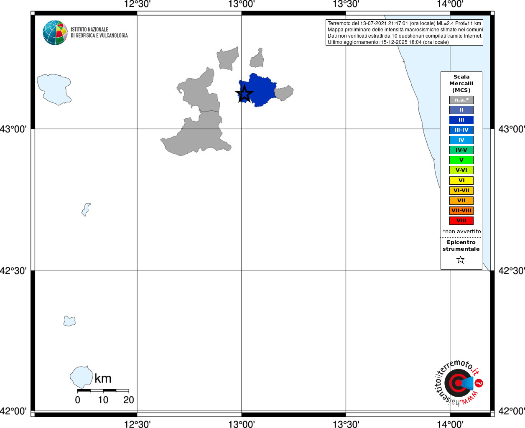
Task: Click the large lake in the northwest
Action: click(x=54, y=89)
